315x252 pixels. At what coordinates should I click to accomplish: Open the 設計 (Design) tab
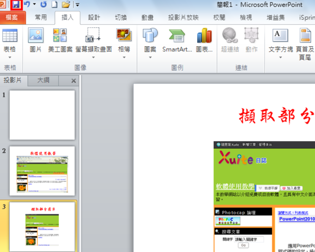pyautogui.click(x=94, y=18)
